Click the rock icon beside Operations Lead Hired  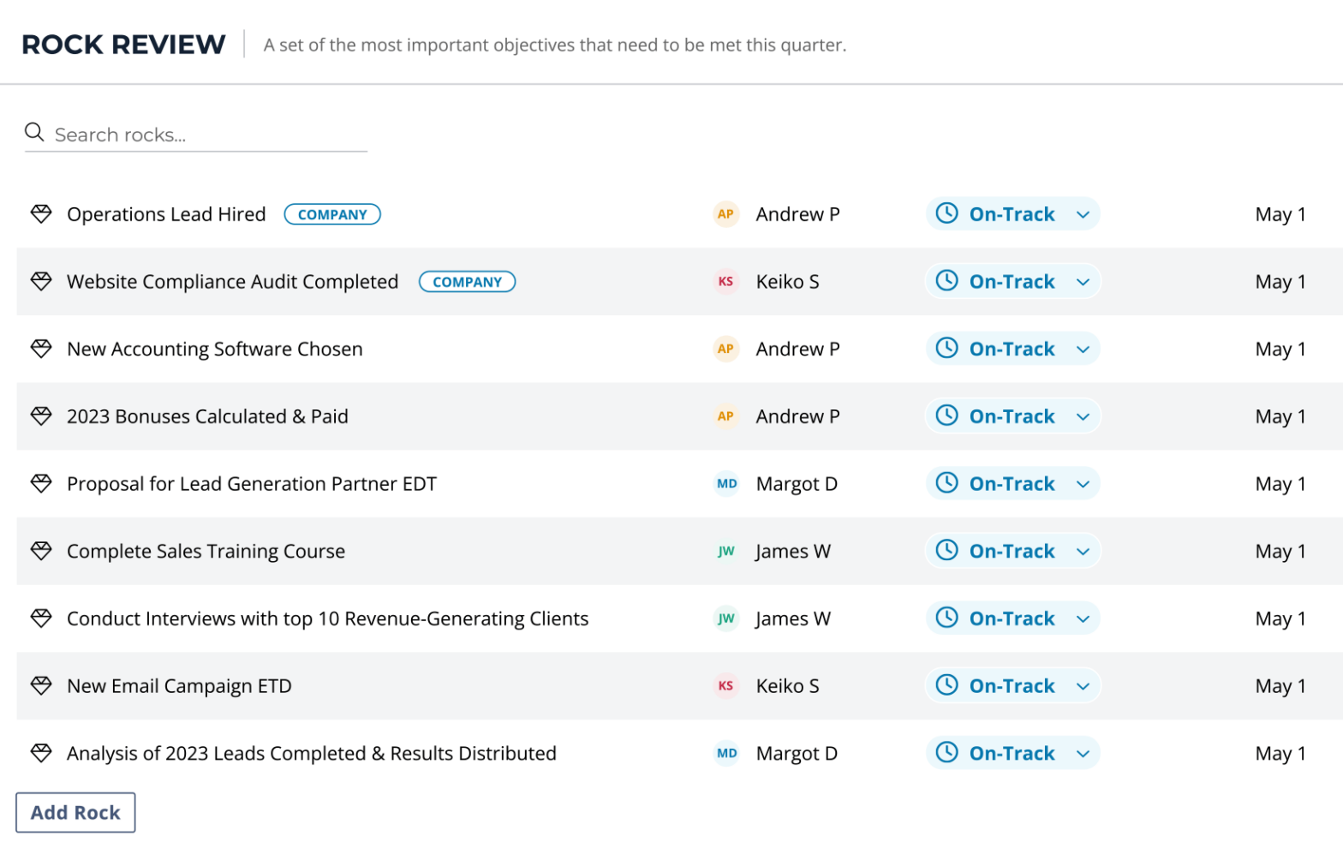pos(41,214)
